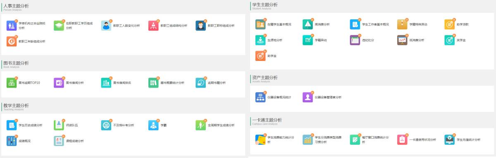
Task: Click the 图书主题分析 section heading
Action: point(16,63)
